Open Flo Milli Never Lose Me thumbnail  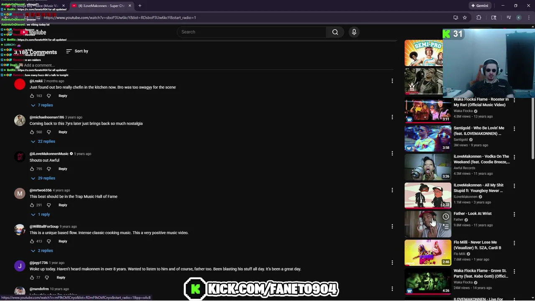[x=428, y=253]
